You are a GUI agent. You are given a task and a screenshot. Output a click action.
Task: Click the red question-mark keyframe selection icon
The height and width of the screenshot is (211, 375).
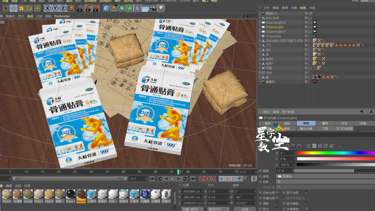(213, 179)
